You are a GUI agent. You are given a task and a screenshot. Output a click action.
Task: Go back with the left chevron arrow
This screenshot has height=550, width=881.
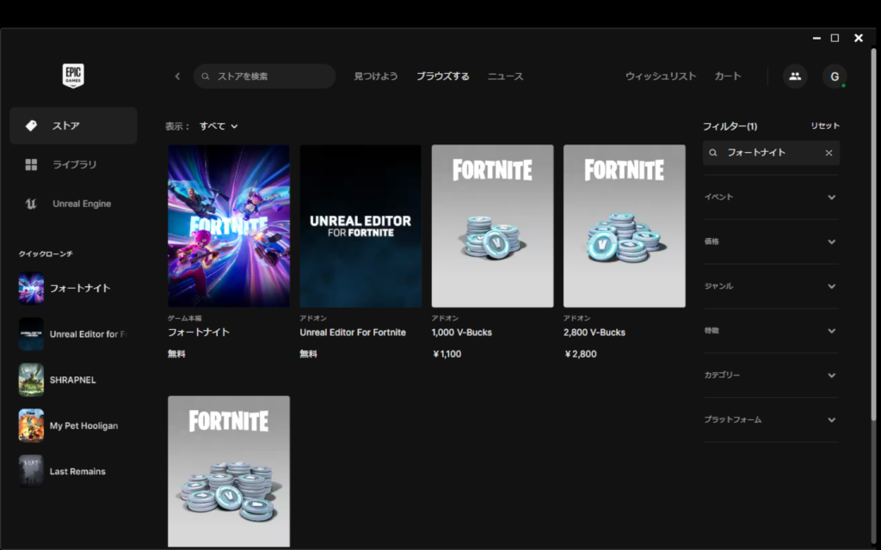177,76
